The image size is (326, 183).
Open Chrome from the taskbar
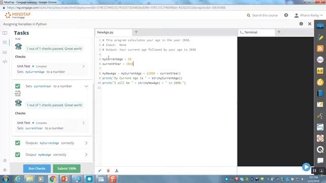pos(53,179)
